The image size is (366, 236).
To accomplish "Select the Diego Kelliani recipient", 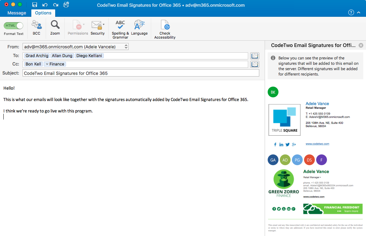I will click(x=89, y=56).
